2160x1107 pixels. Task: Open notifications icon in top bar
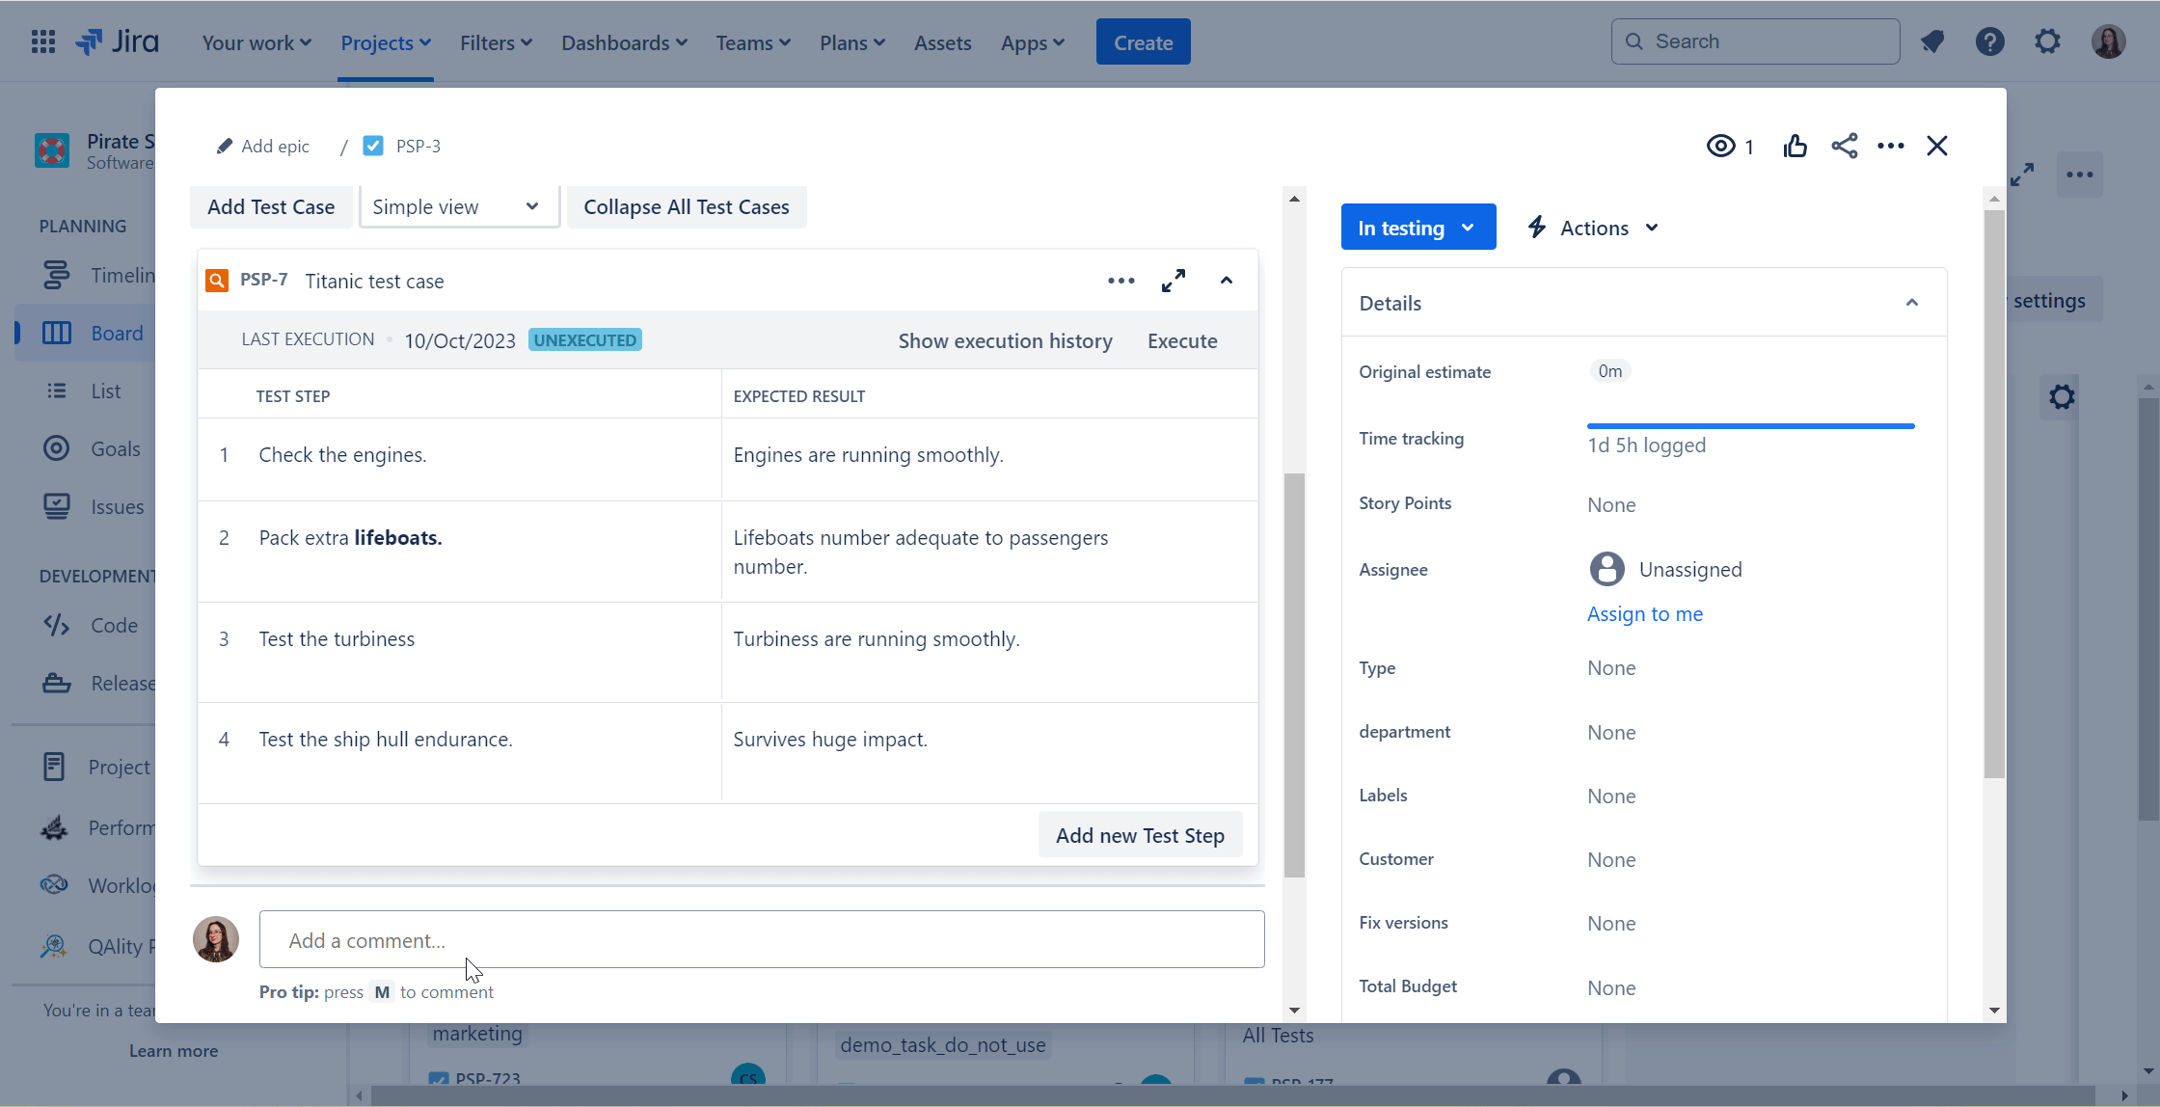point(1932,41)
